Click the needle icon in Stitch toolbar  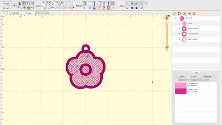pos(85,8)
